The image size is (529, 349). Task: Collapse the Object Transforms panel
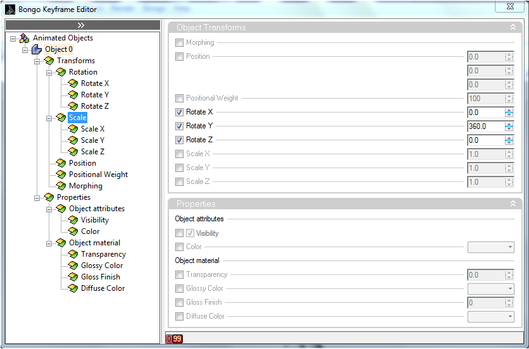click(513, 27)
